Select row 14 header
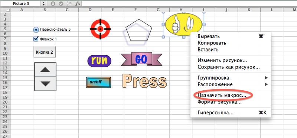Image resolution: width=297 pixels, height=138 pixels. (5, 73)
